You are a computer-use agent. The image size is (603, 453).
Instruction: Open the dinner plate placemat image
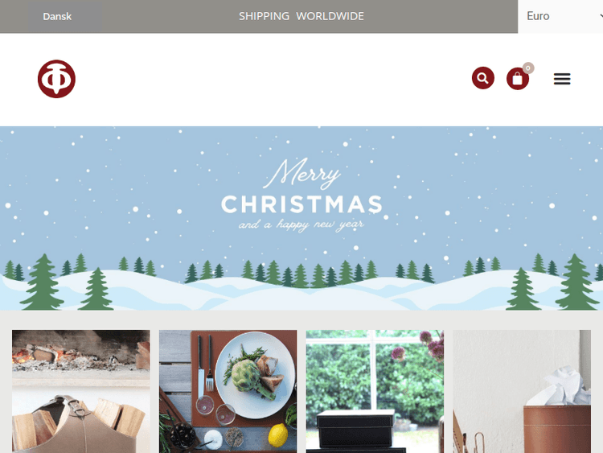[x=228, y=391]
